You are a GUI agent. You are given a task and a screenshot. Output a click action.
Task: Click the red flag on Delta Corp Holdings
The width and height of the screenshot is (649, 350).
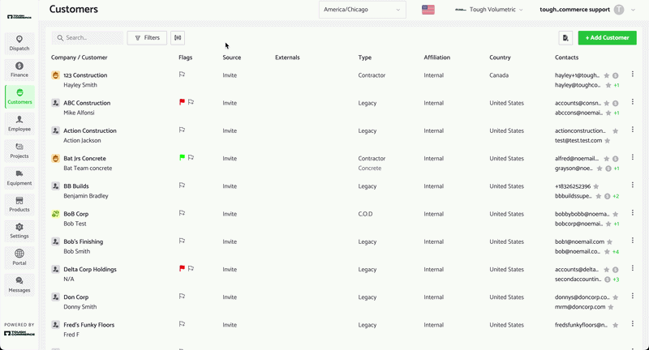(182, 268)
